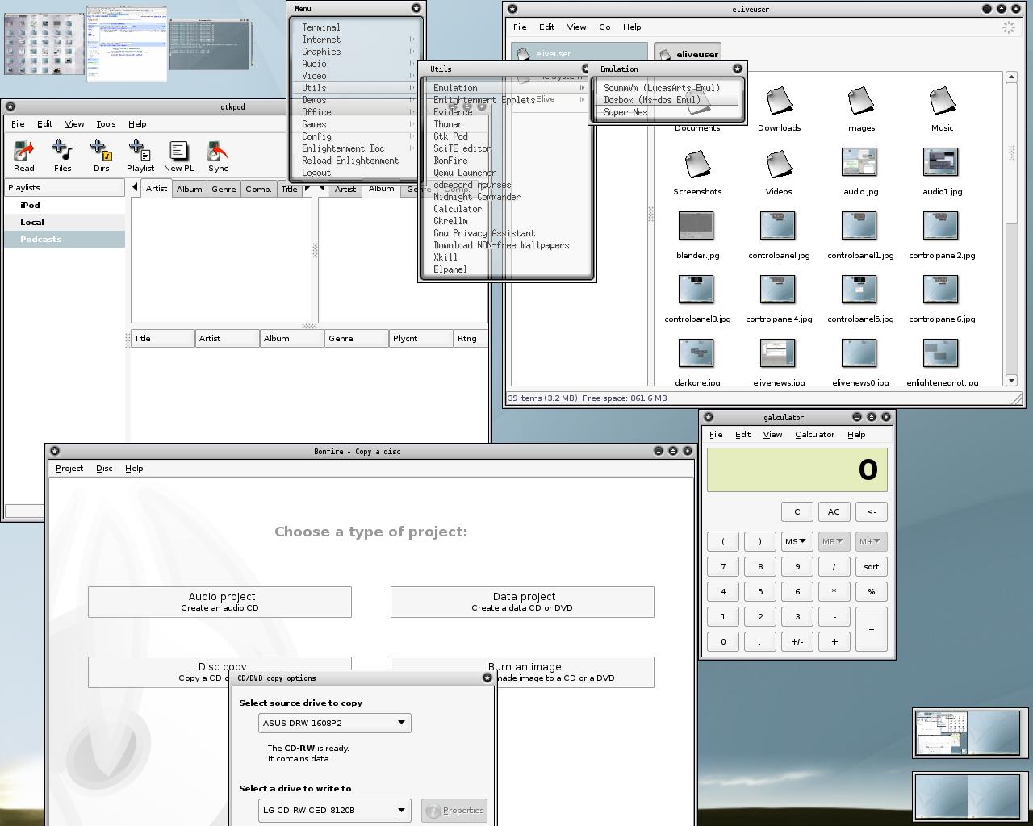Open the Tools menu in gtkpod
The height and width of the screenshot is (826, 1033).
[x=106, y=124]
